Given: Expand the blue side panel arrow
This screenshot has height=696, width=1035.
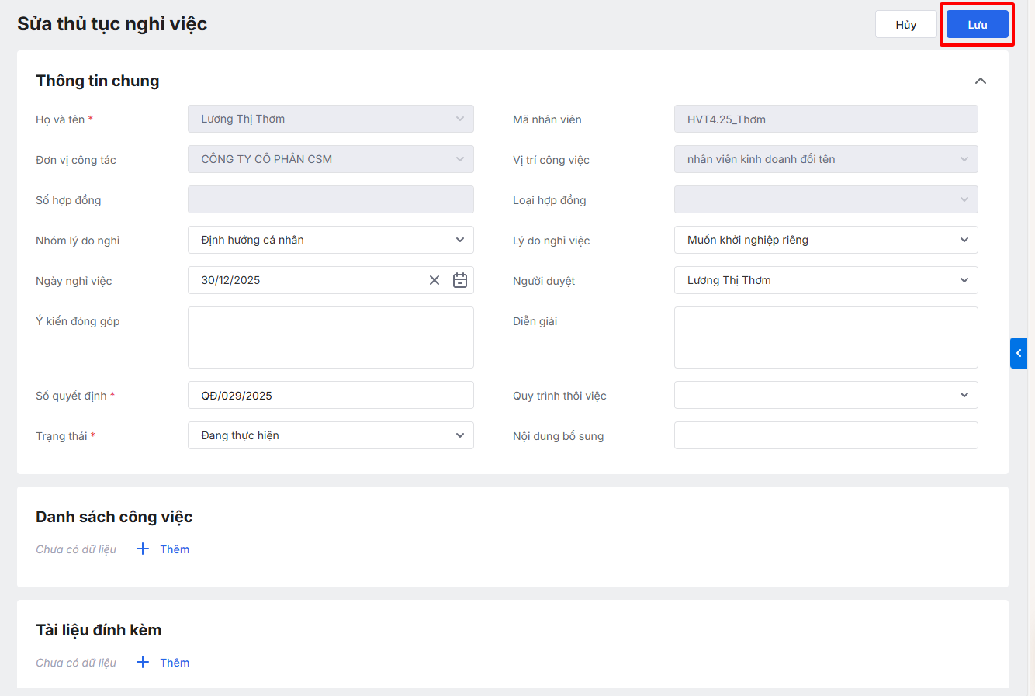Looking at the screenshot, I should 1018,353.
